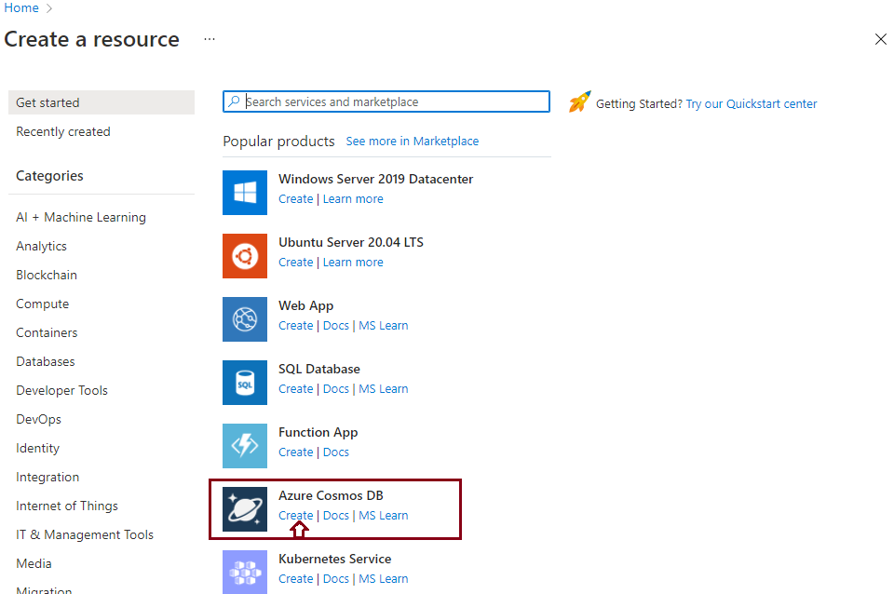Click the Kubernetes Service title

coord(334,559)
